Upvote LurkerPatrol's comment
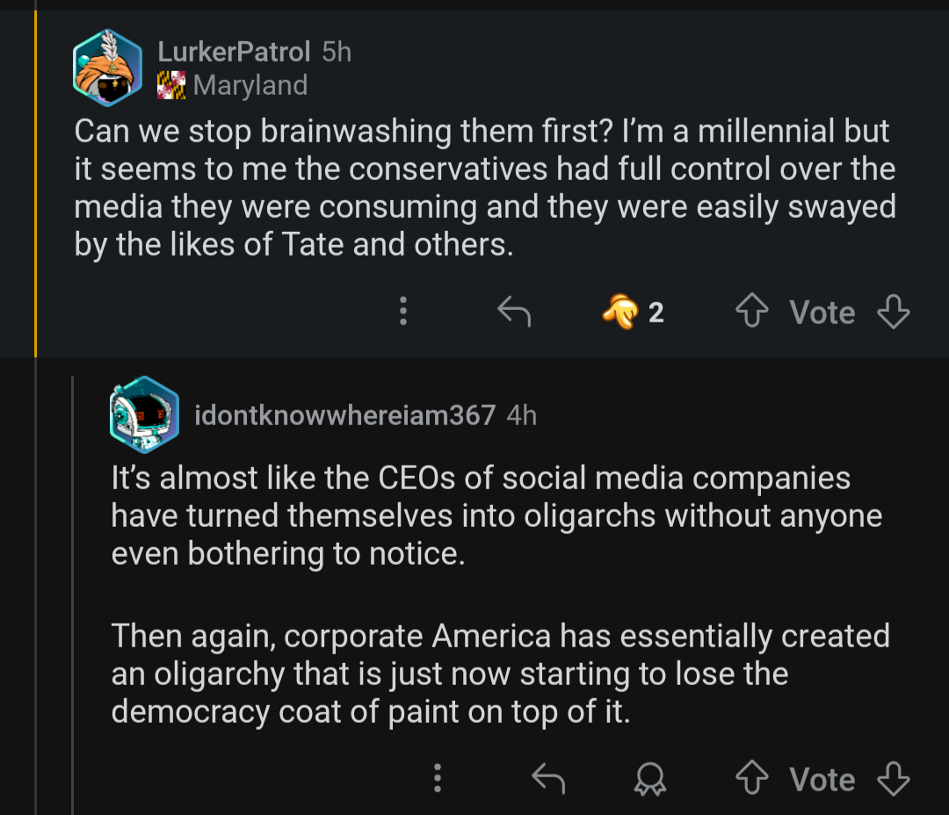 coord(752,312)
